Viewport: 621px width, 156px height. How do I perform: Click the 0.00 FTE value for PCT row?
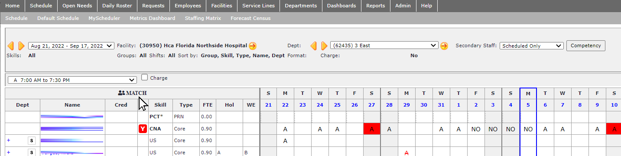(x=206, y=117)
